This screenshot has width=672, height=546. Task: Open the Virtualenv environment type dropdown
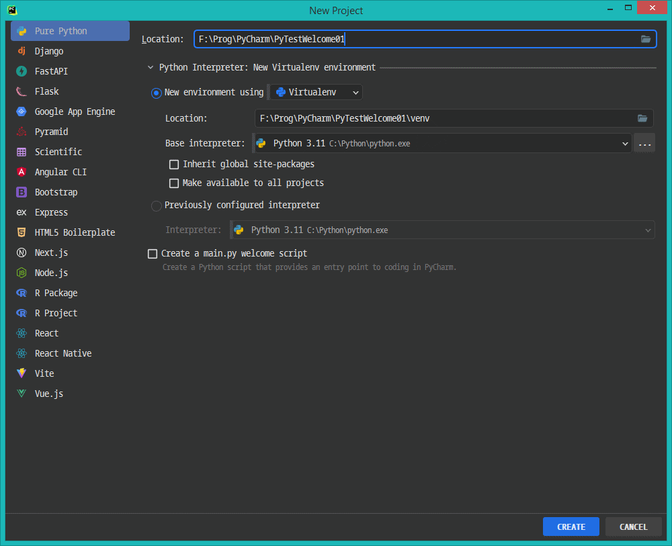click(316, 92)
